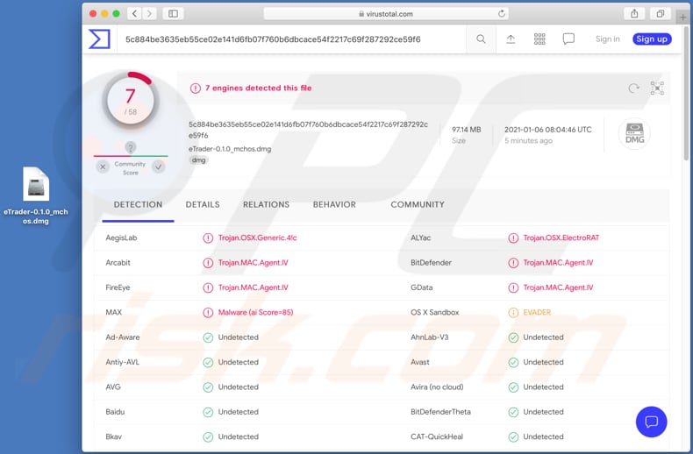Click the Sign in link
The height and width of the screenshot is (454, 693).
607,39
